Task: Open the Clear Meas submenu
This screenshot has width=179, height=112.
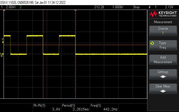Action: (163, 89)
